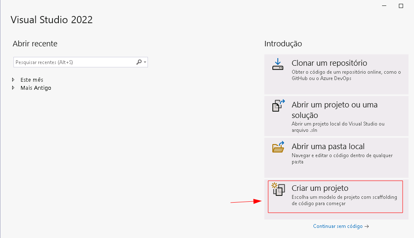Screen dimensions: 414x238
Task: Click 'Abrir um projeto local do Visual Studio' description
Action: point(338,127)
